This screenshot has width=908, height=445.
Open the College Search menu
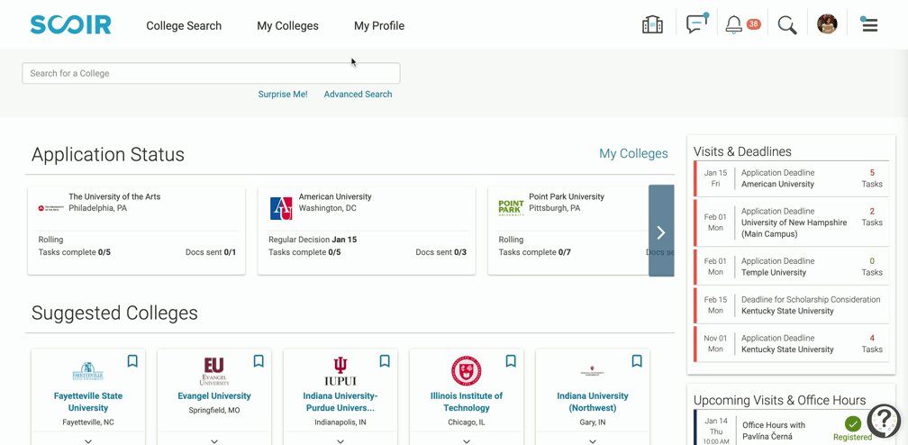tap(184, 25)
